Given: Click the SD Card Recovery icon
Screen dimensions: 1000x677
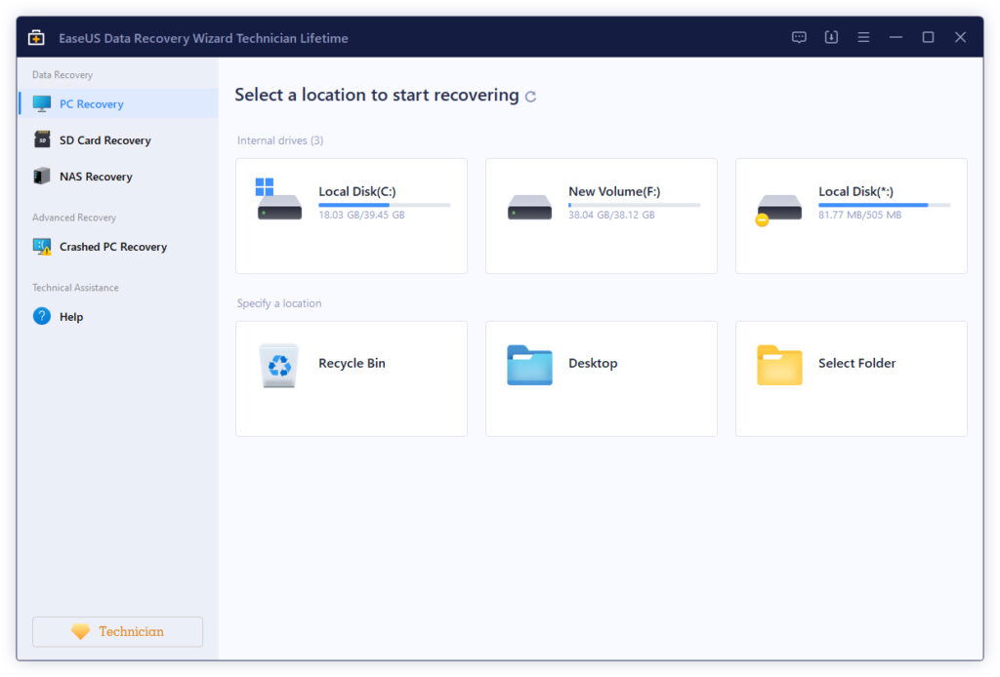Looking at the screenshot, I should coord(42,139).
